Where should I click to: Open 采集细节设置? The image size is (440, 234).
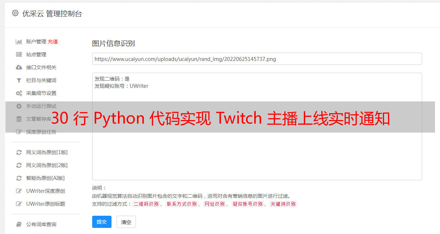click(x=41, y=93)
